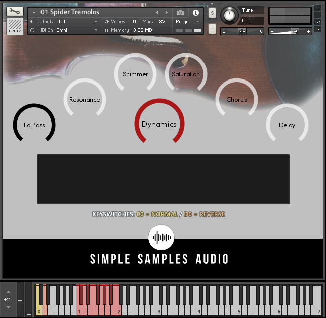This screenshot has width=326, height=318.
Task: Minimize the instrument header view
Action: coord(317,15)
